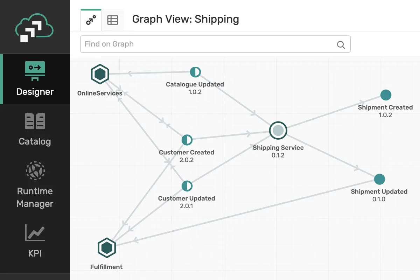This screenshot has width=420, height=280.
Task: Open the Catalog section
Action: click(35, 129)
